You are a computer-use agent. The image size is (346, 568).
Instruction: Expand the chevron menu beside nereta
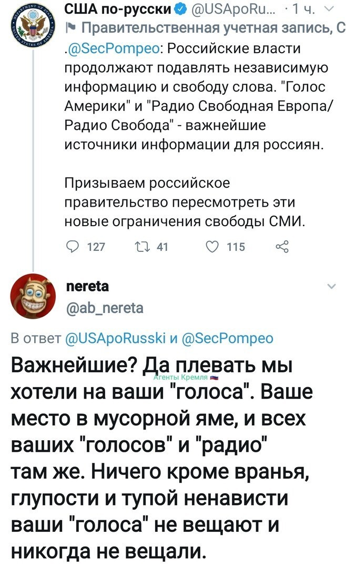(x=331, y=287)
